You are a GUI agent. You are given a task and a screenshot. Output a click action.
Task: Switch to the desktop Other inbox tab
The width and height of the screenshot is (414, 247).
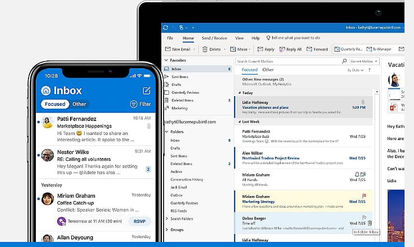pos(268,70)
